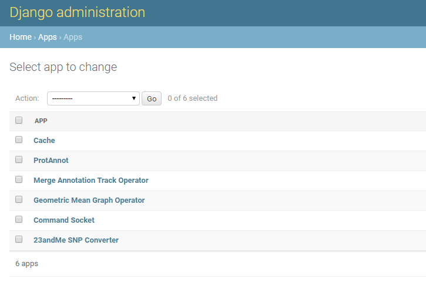Go to Home in breadcrumb

coord(21,37)
